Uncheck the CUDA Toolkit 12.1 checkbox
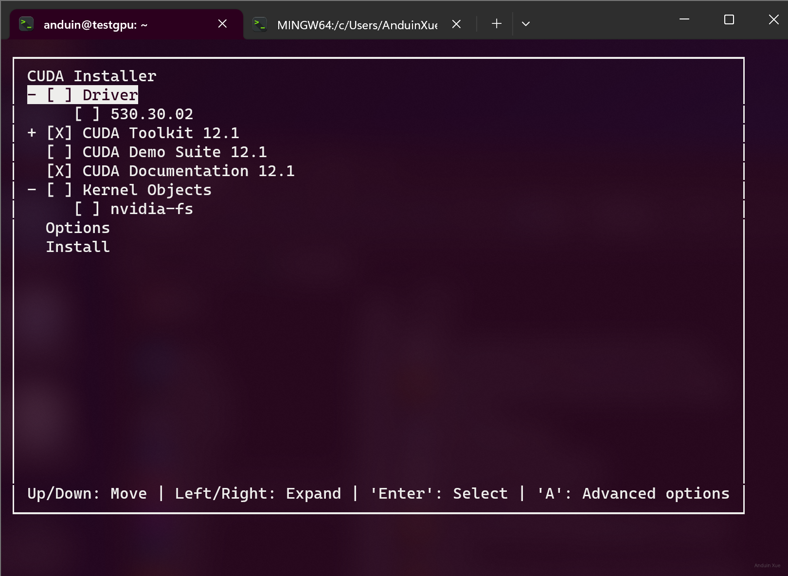Screen dimensions: 788x576 pos(59,133)
